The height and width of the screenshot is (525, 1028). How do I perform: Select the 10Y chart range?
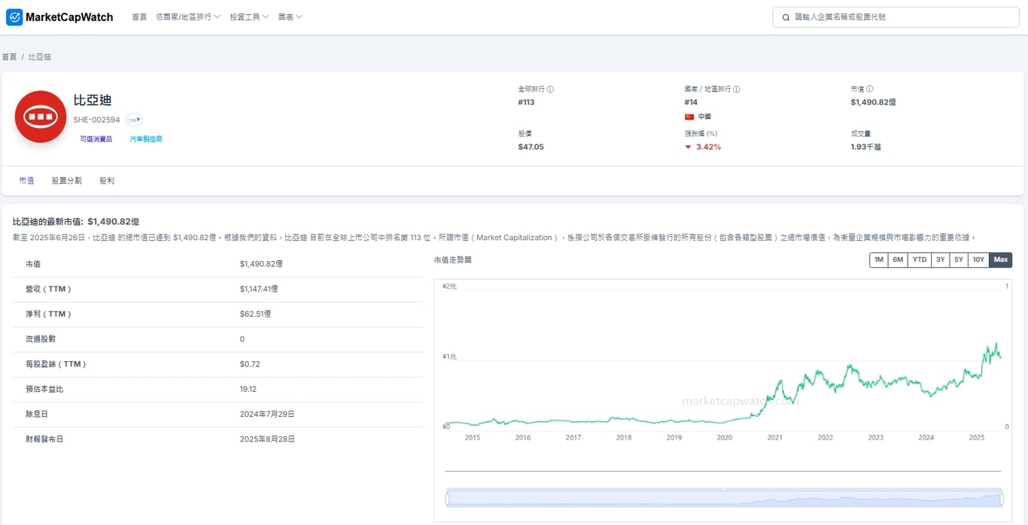[978, 259]
